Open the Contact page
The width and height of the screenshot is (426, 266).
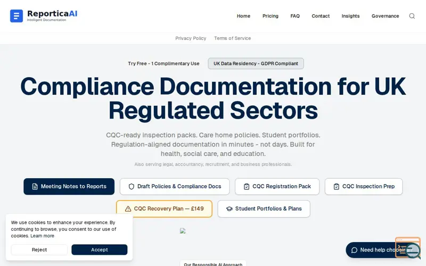pyautogui.click(x=321, y=16)
